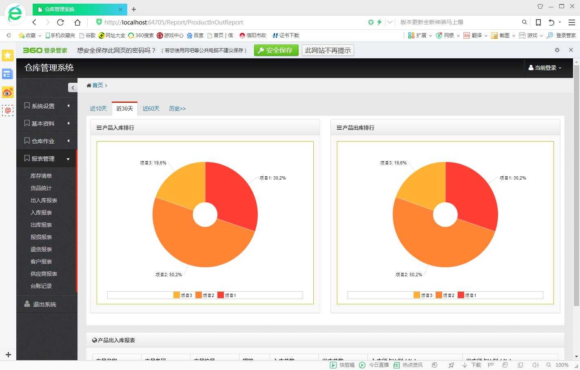Open the browser main menu hamburger icon

pos(572,22)
